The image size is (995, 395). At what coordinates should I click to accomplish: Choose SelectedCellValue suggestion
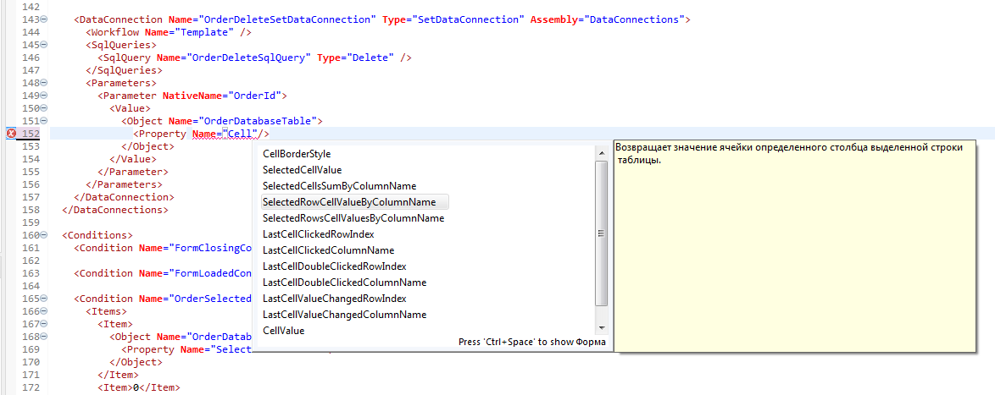pyautogui.click(x=302, y=170)
